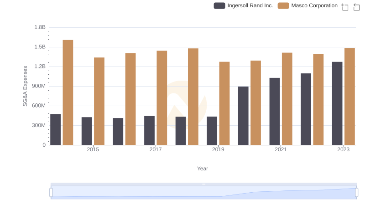The image size is (365, 210).
Task: Click the top grip of the range slider
Action: tap(204, 184)
